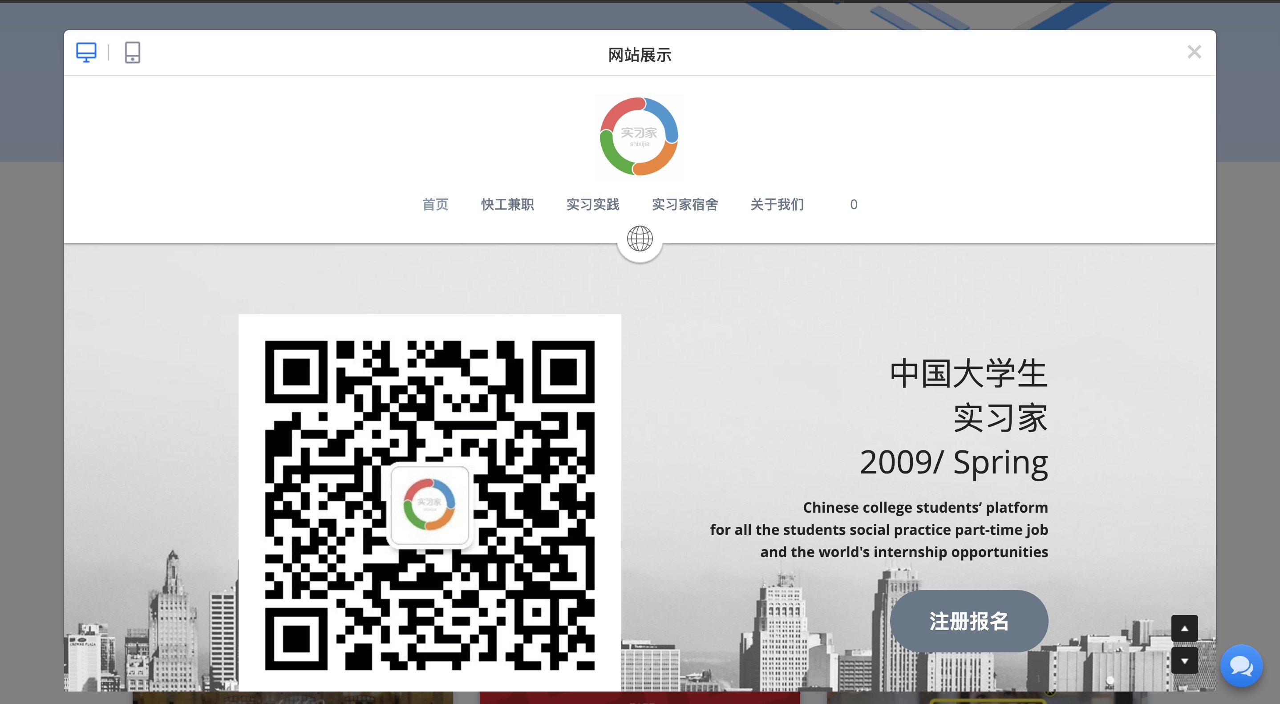
Task: Click the scroll down arrow button
Action: click(1185, 661)
